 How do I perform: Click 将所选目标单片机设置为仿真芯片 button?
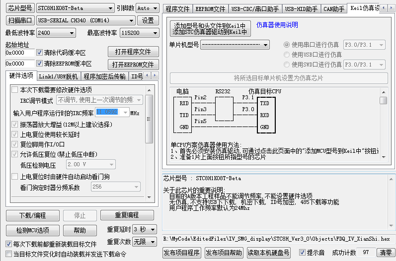(x=279, y=78)
